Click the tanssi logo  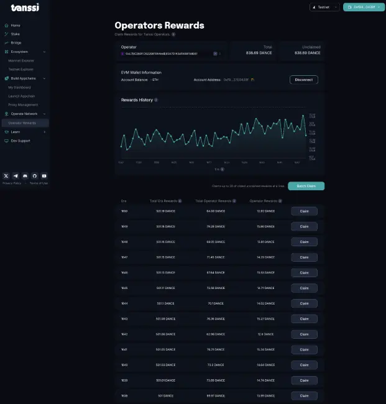tap(25, 7)
